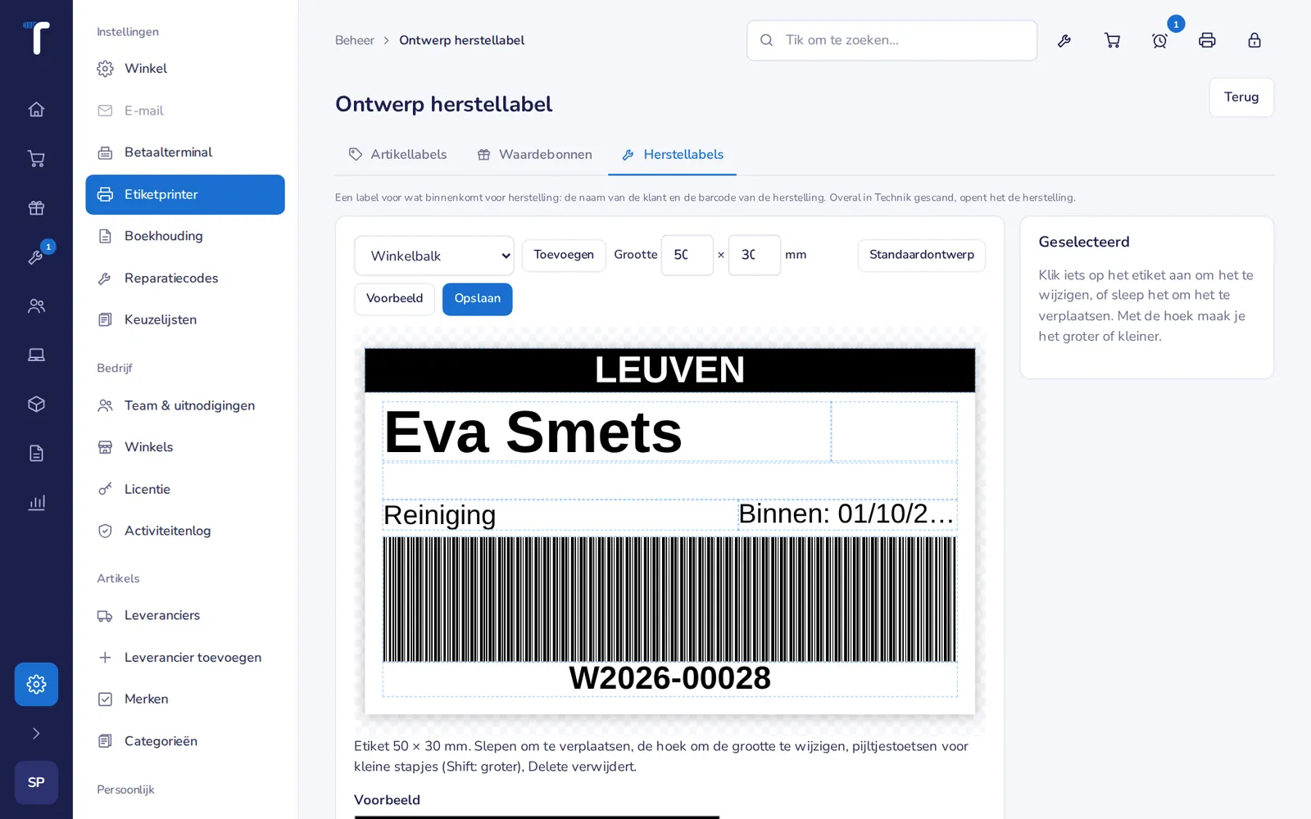Open Etiketprinter settings menu item
The width and height of the screenshot is (1311, 819).
coord(185,194)
